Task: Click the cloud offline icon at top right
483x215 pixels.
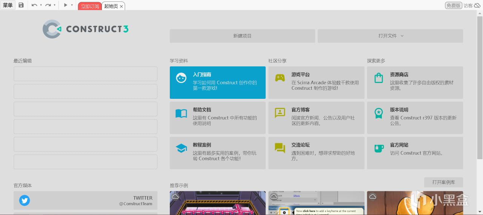Action: pyautogui.click(x=477, y=5)
